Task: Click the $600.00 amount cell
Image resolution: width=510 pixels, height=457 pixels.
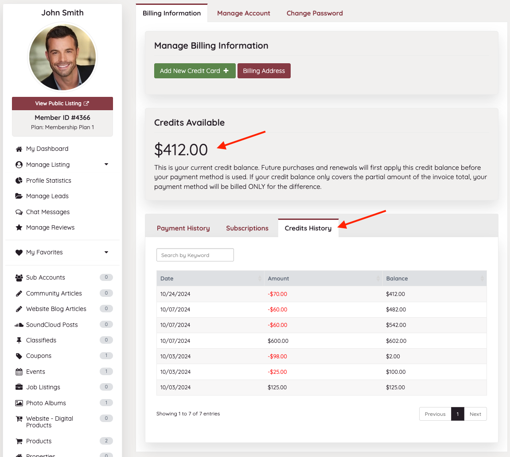Action: 278,341
